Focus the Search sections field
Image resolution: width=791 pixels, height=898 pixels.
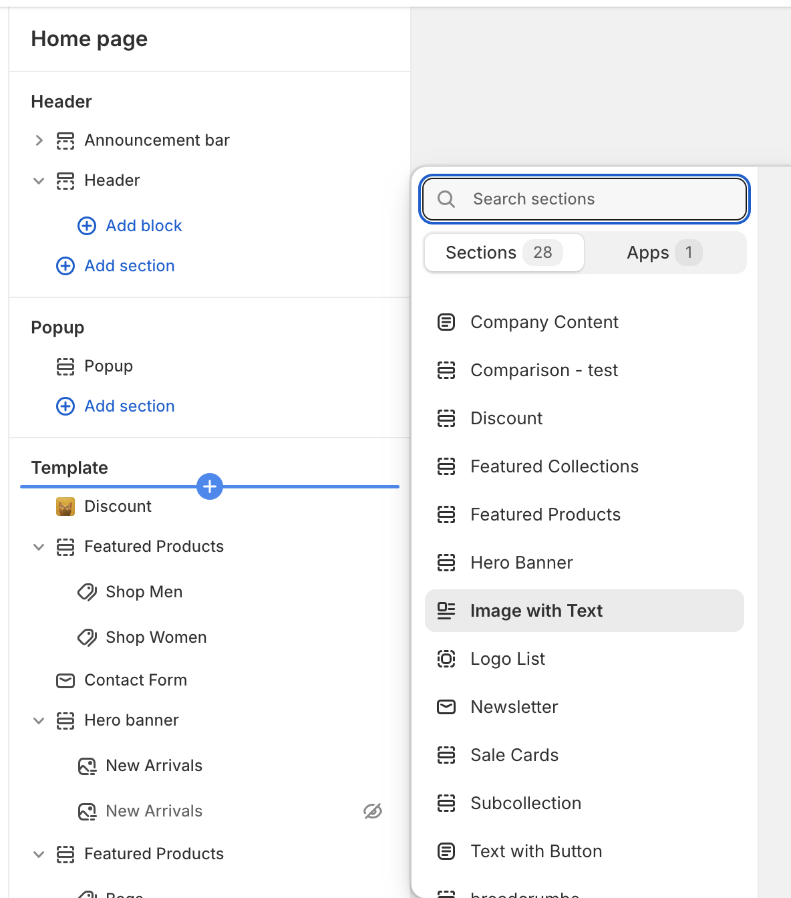click(x=585, y=199)
